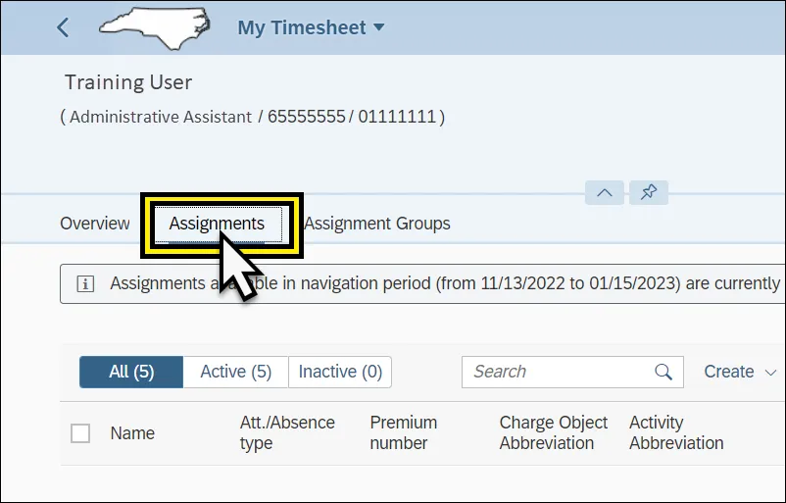786x503 pixels.
Task: Open the My Timesheet title dropdown
Action: pyautogui.click(x=311, y=27)
